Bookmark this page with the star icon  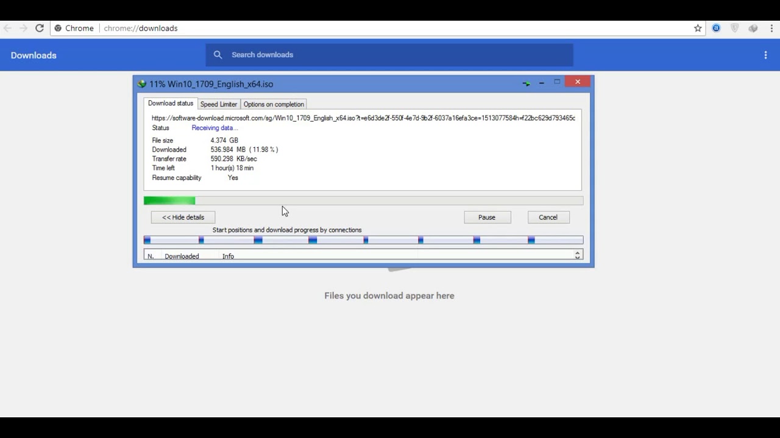click(698, 28)
